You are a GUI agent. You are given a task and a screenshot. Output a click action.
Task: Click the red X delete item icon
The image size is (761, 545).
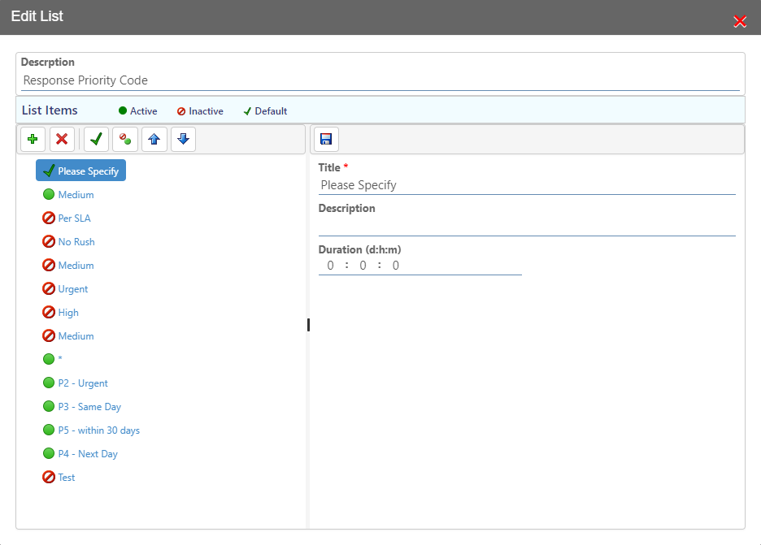(x=62, y=140)
